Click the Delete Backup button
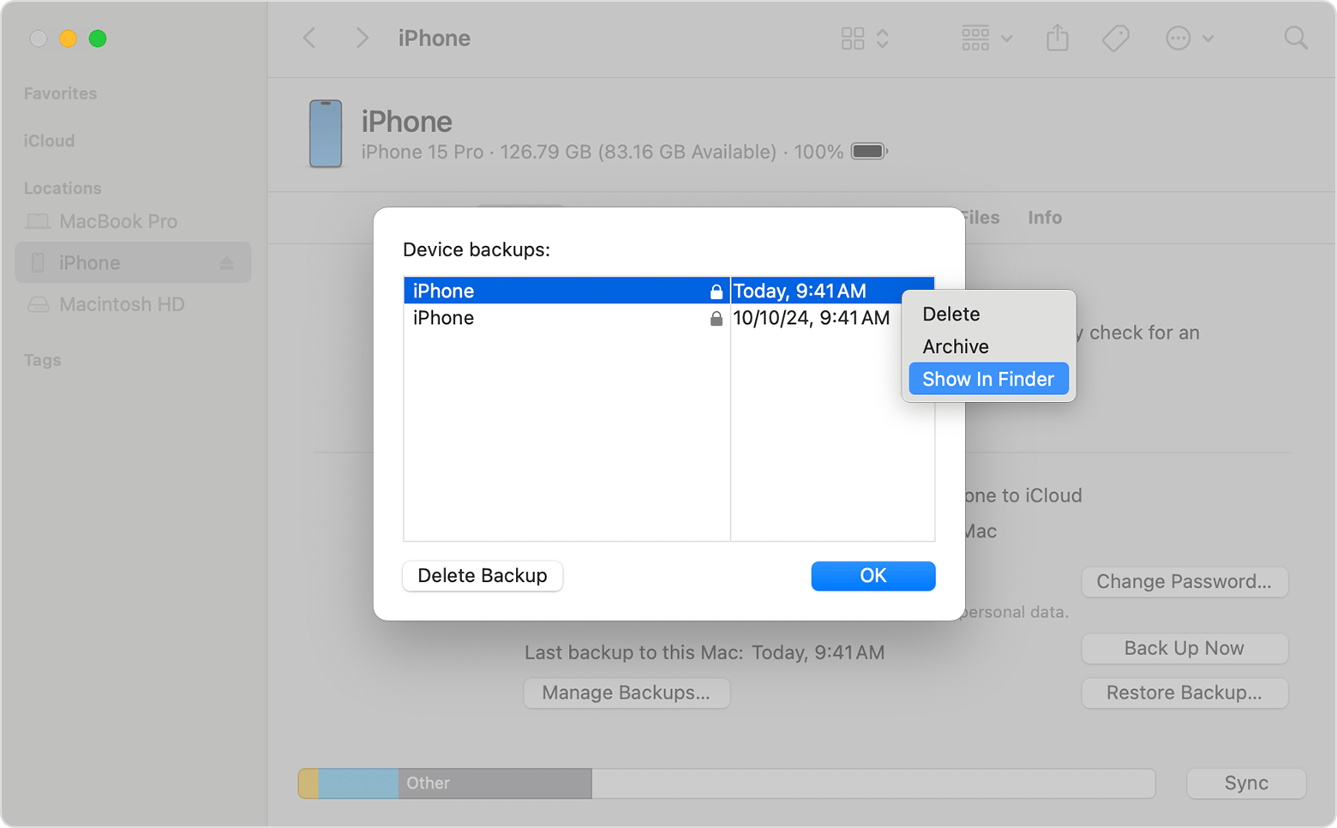Image resolution: width=1337 pixels, height=828 pixels. pos(483,575)
